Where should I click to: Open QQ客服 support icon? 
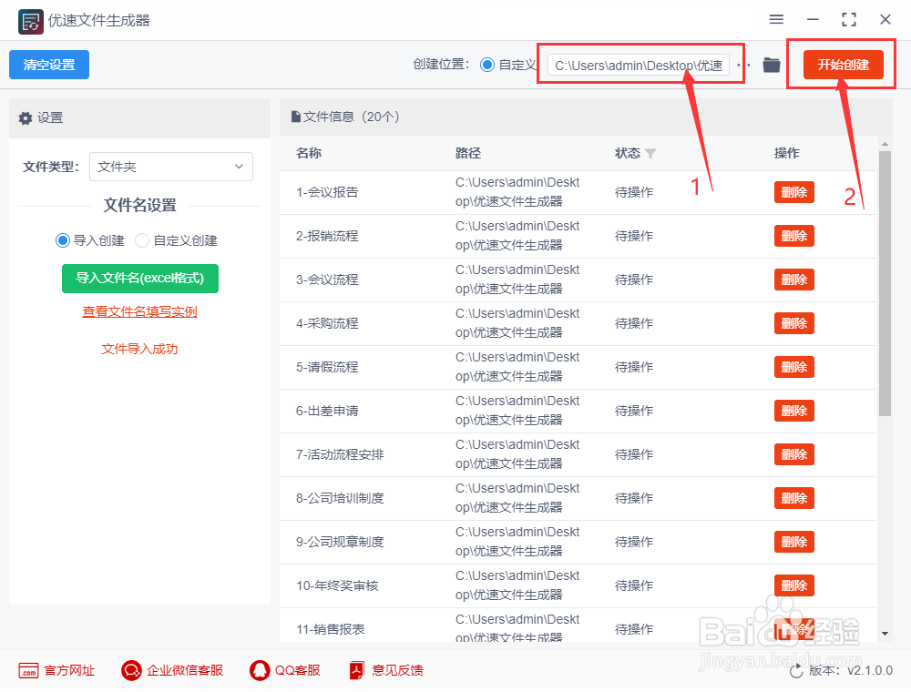[260, 669]
